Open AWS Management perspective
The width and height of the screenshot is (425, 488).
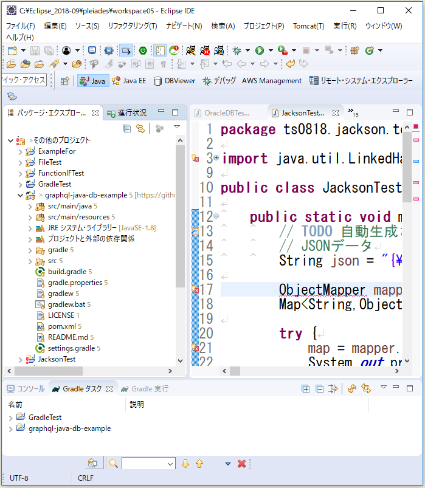tap(272, 81)
